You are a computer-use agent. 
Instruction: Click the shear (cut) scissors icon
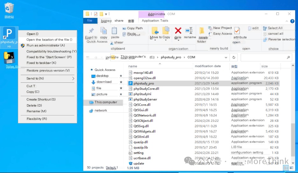tap(112, 43)
